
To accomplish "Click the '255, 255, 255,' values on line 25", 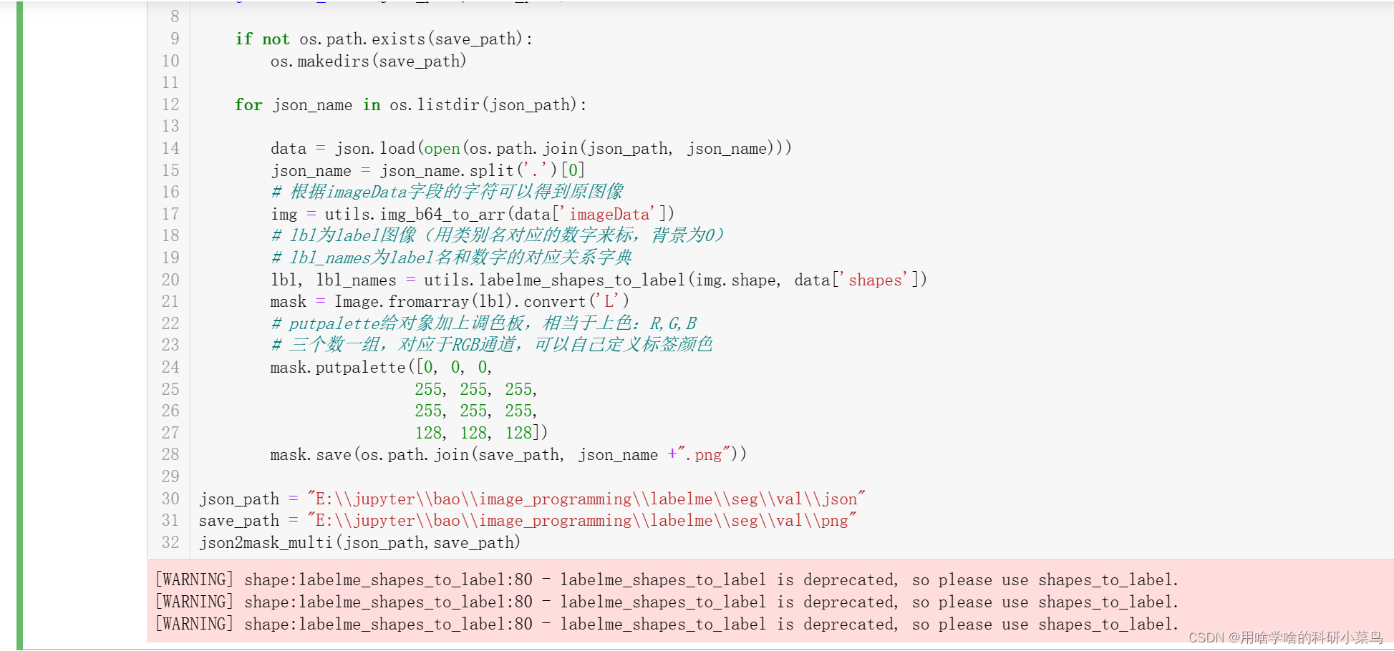I will (x=476, y=389).
